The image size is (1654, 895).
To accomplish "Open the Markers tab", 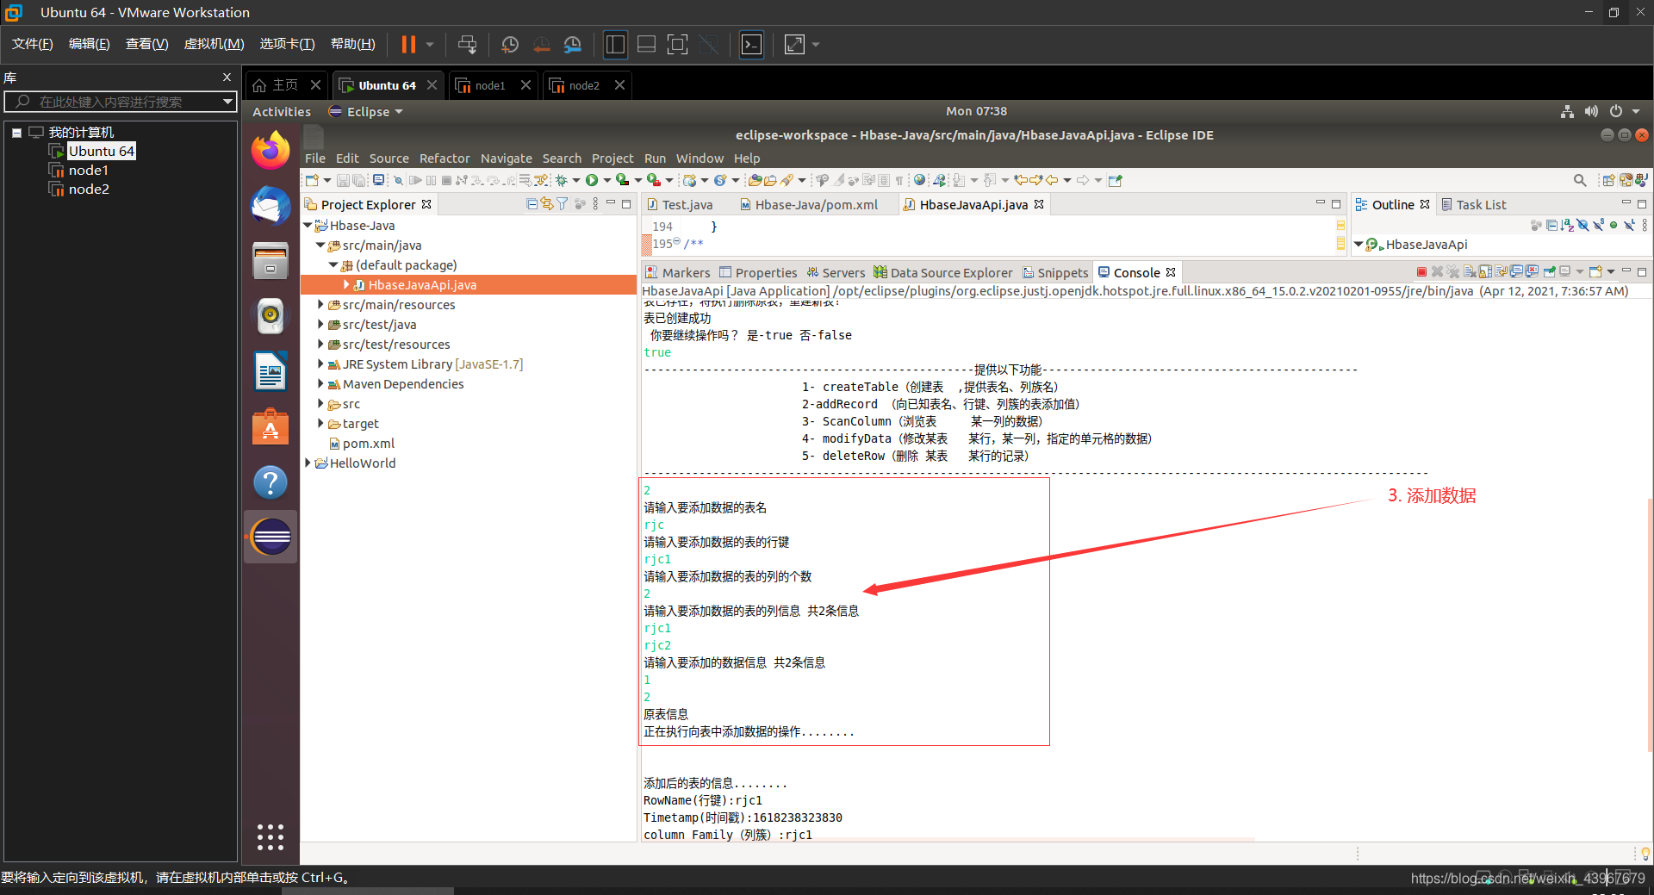I will click(x=677, y=272).
